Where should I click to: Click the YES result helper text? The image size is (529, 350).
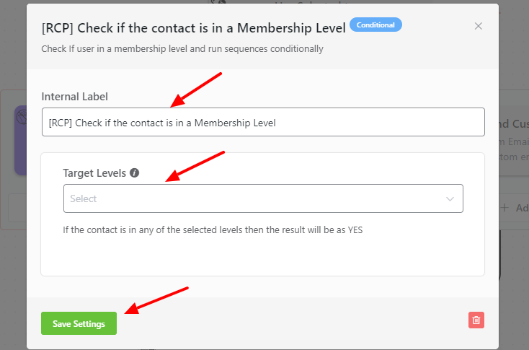pos(213,230)
